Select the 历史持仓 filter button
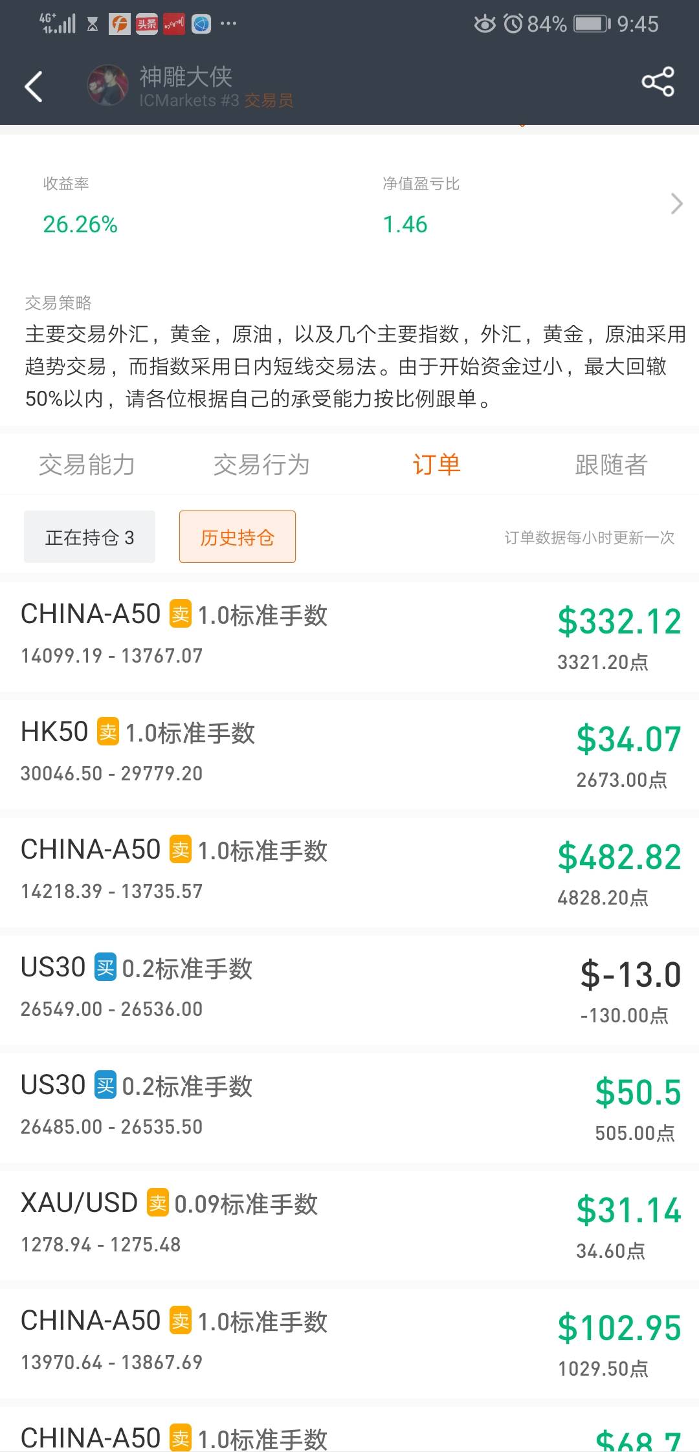699x1452 pixels. (x=238, y=537)
